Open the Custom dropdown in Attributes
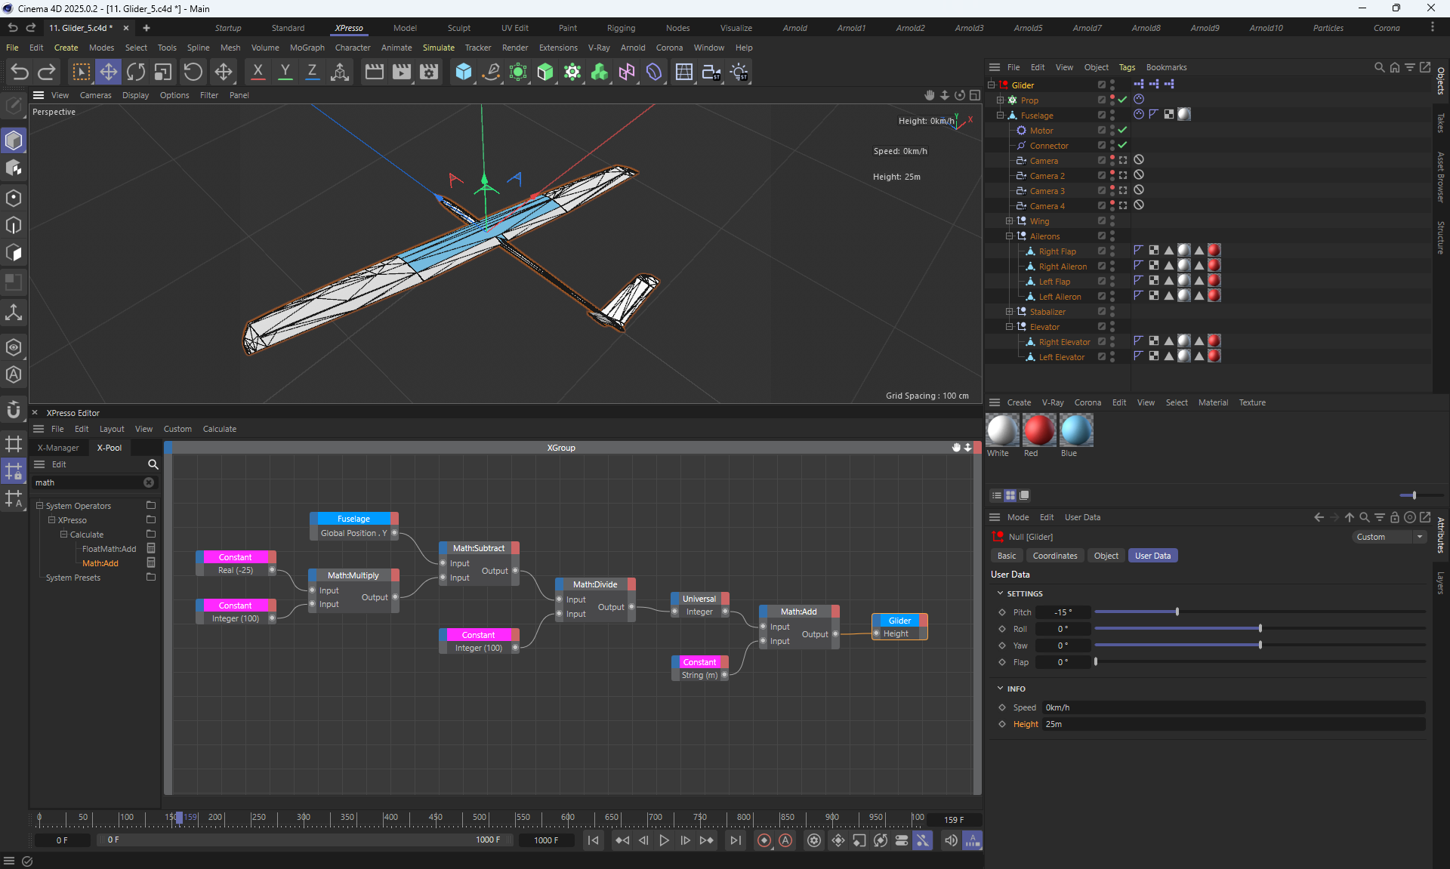This screenshot has width=1450, height=869. point(1388,537)
